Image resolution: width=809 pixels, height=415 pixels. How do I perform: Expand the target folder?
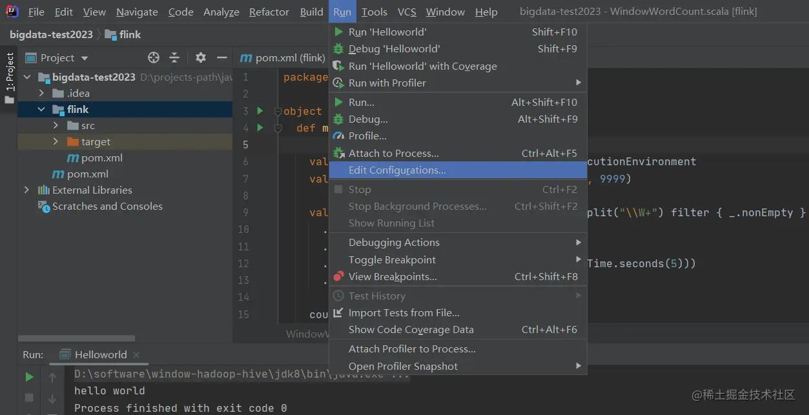[x=56, y=141]
